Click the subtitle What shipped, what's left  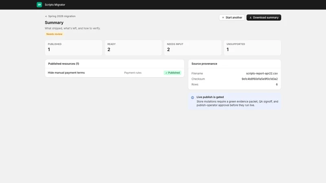pyautogui.click(x=73, y=28)
